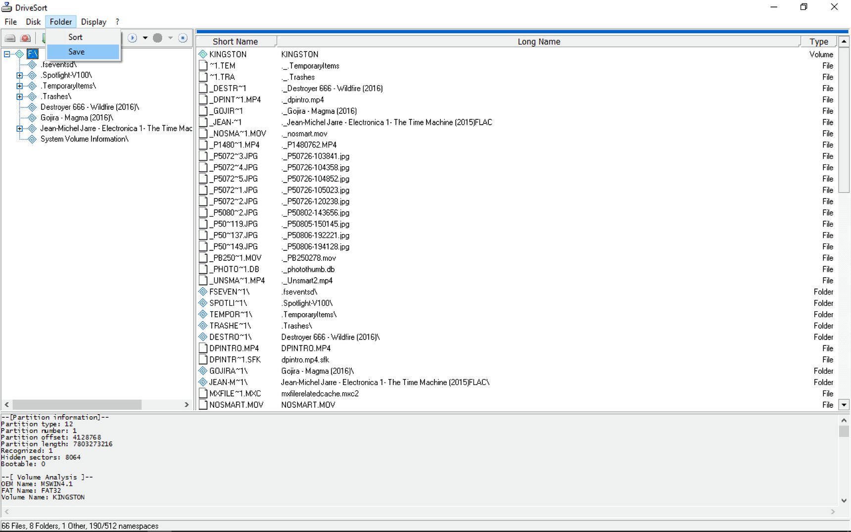Viewport: 851px width, 532px height.
Task: Choose Save from the Folder menu
Action: click(83, 52)
